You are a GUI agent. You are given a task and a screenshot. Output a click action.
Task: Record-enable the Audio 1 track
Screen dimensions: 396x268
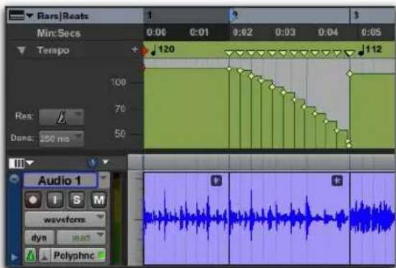pos(33,200)
